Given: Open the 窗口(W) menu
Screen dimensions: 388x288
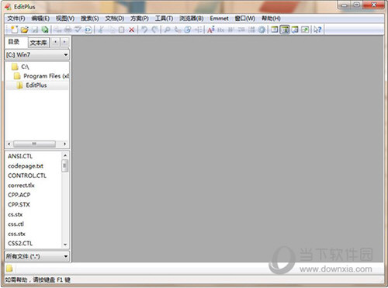Looking at the screenshot, I should (x=244, y=19).
